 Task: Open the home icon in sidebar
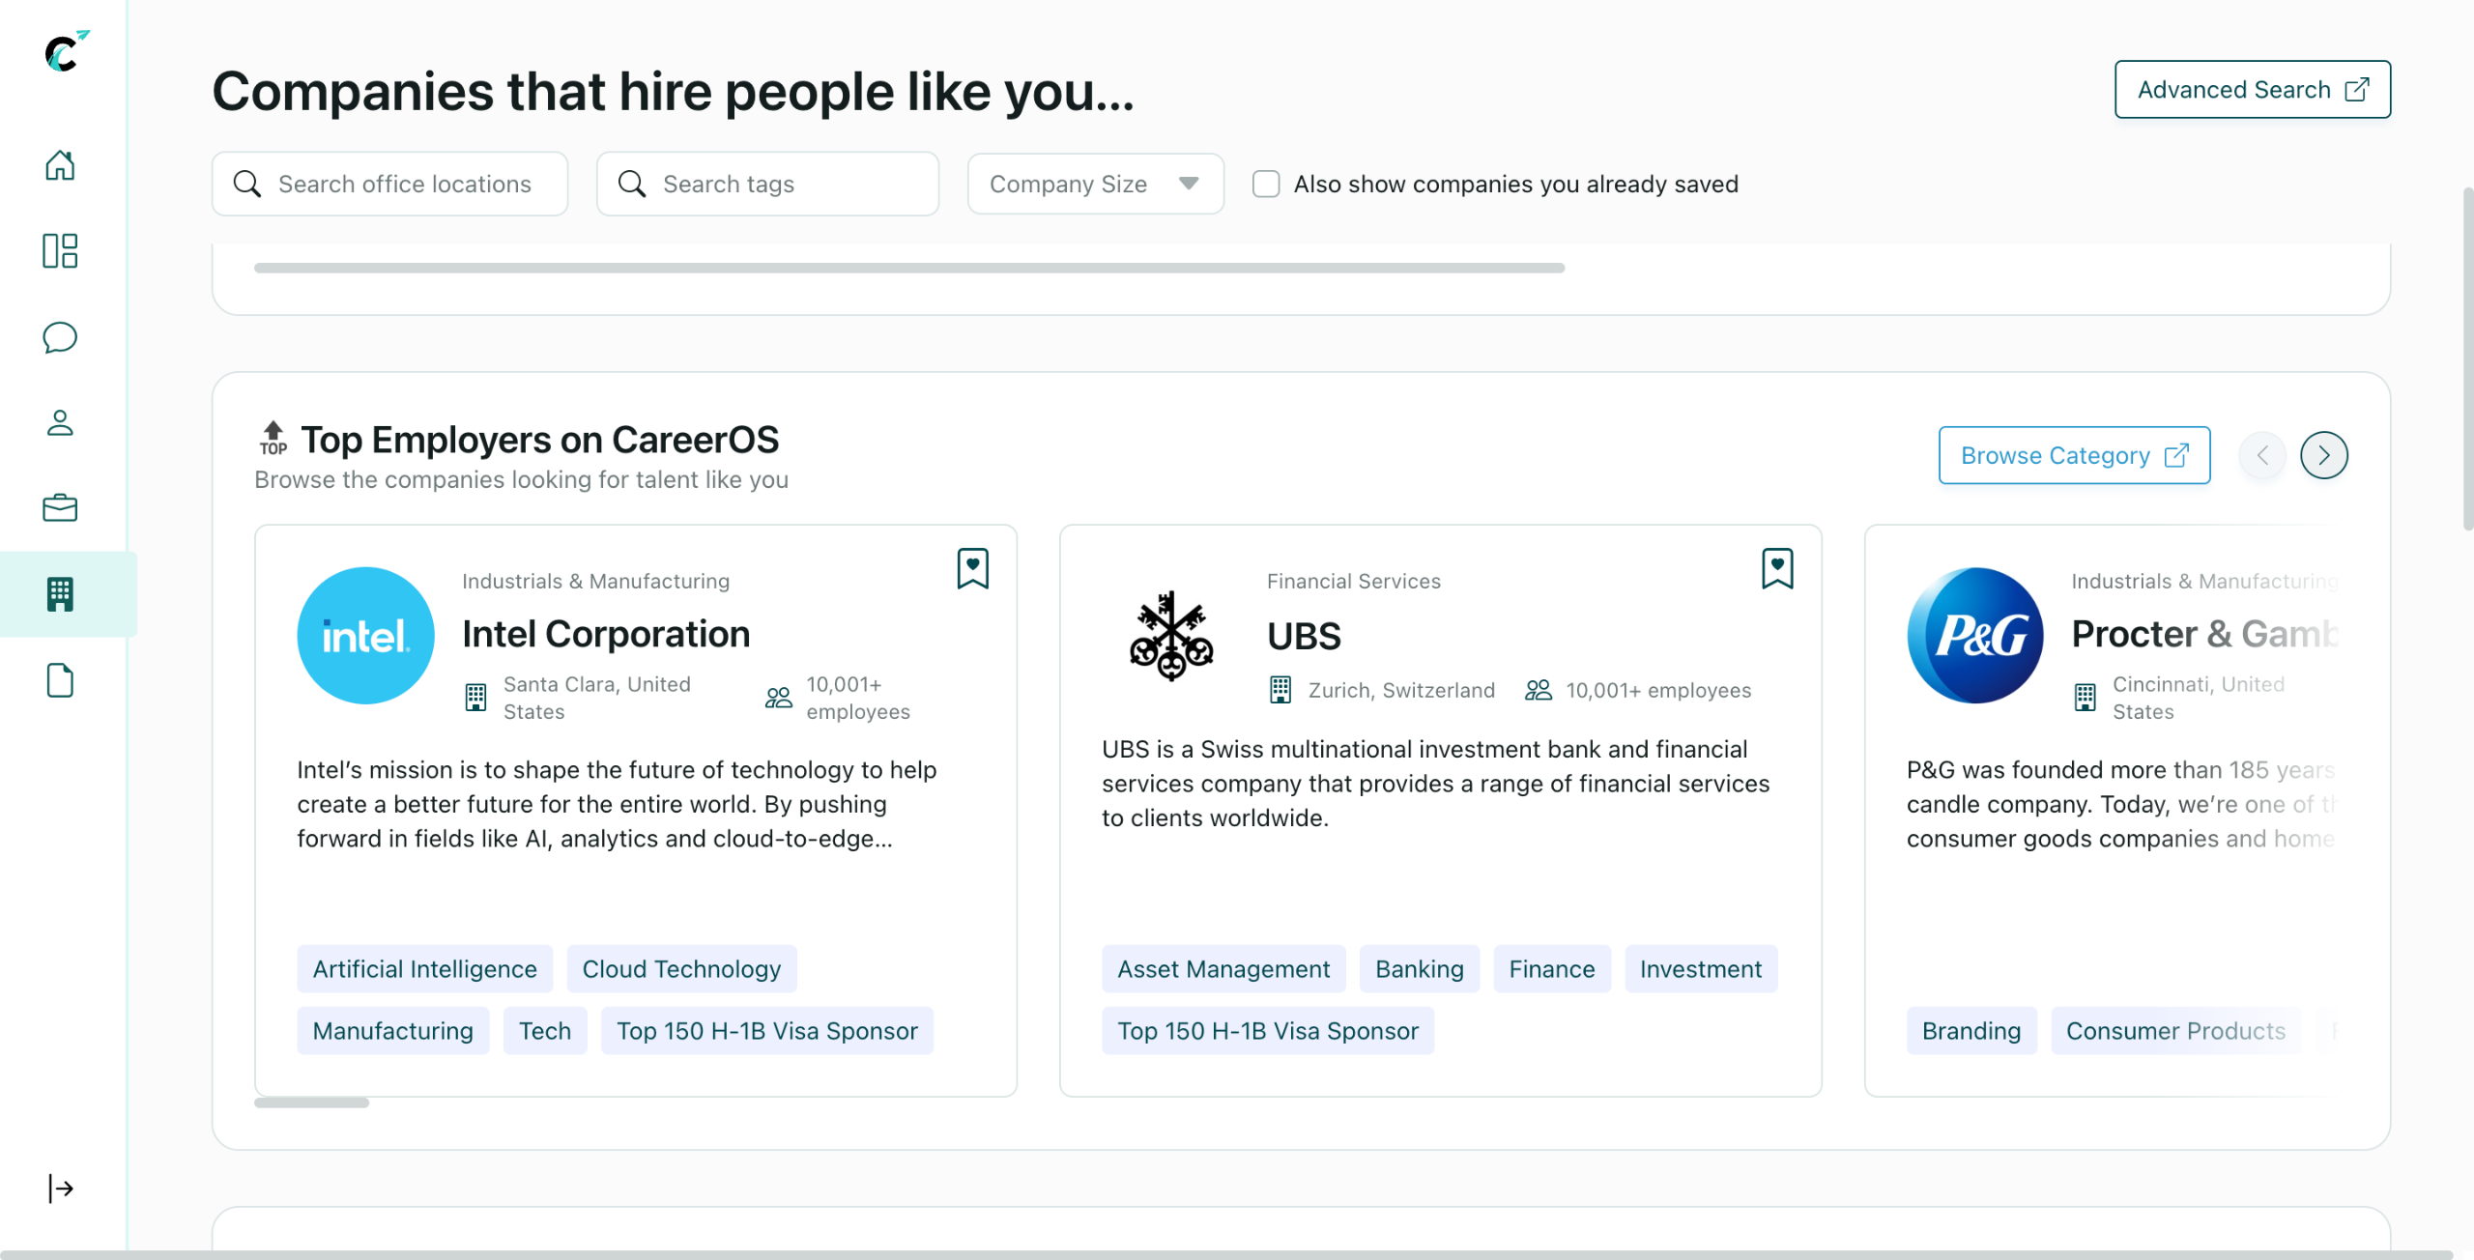pos(60,165)
